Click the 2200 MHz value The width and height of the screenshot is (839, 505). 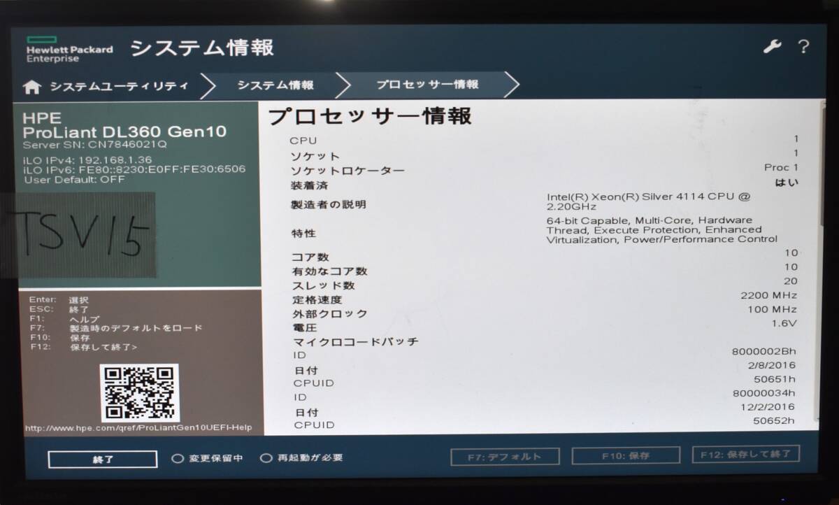click(x=769, y=295)
